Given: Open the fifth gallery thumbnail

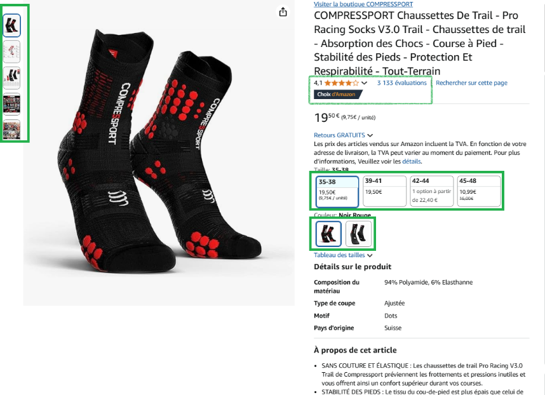Looking at the screenshot, I should (12, 130).
